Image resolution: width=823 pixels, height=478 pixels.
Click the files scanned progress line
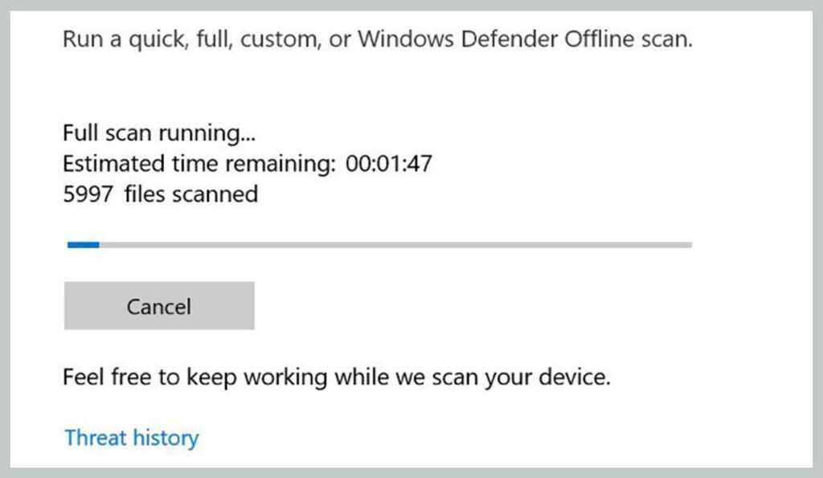pyautogui.click(x=159, y=194)
